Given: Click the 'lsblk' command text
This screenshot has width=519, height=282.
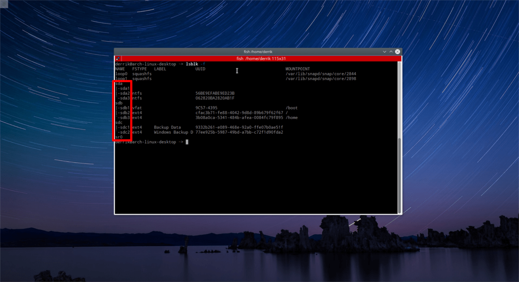Looking at the screenshot, I should point(192,64).
